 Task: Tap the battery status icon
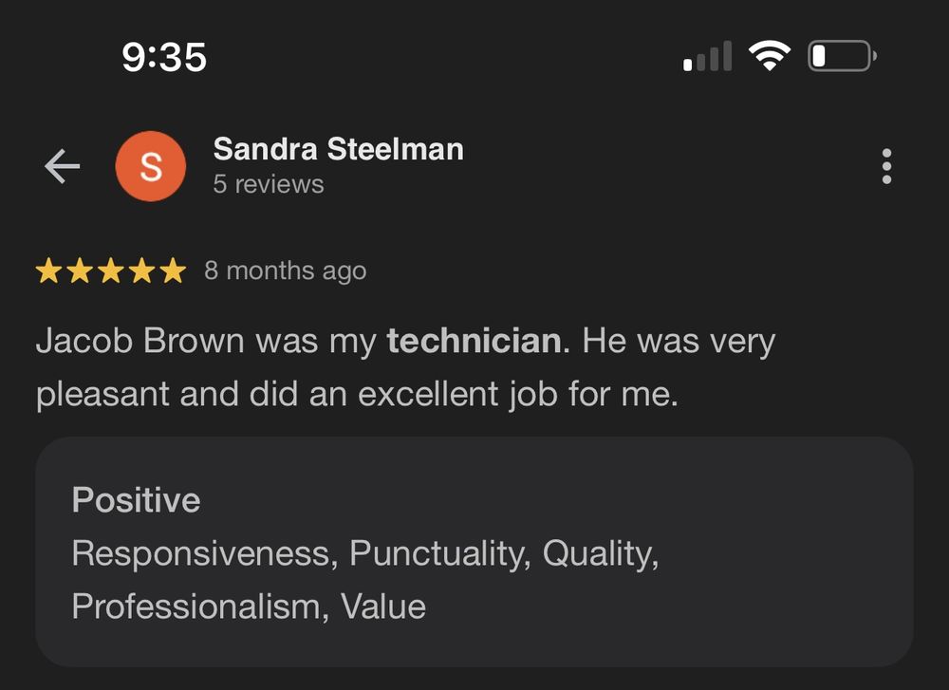(843, 56)
